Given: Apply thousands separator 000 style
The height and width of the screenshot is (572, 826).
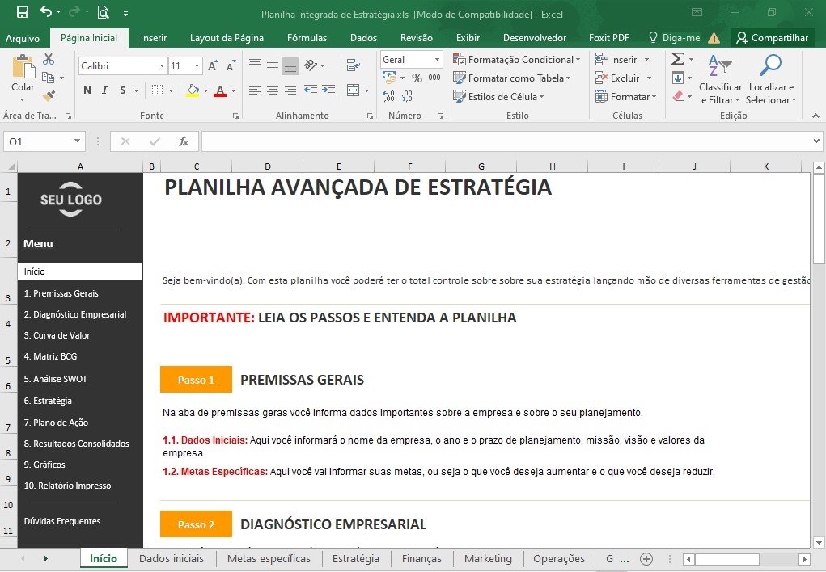Looking at the screenshot, I should tap(434, 78).
